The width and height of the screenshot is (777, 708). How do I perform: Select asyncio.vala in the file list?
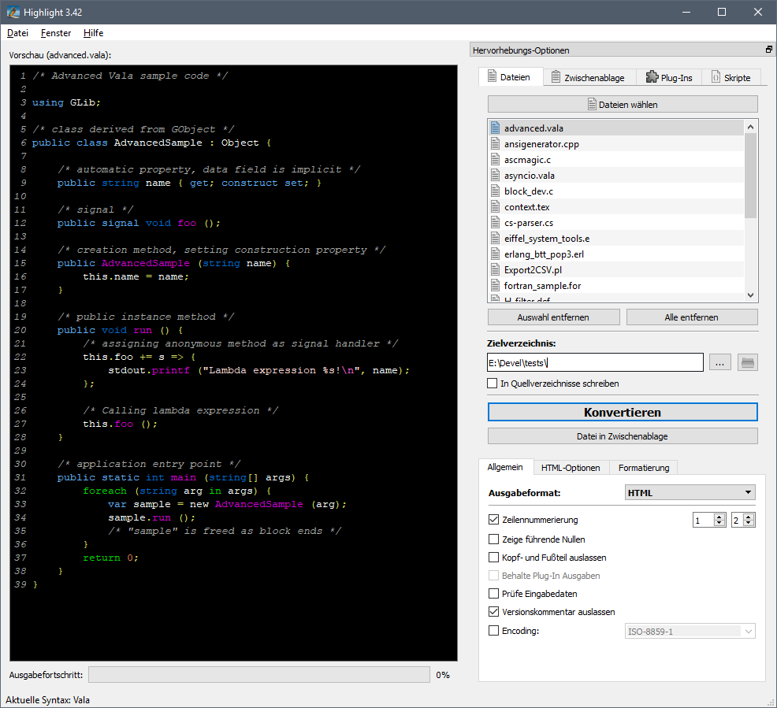click(616, 176)
